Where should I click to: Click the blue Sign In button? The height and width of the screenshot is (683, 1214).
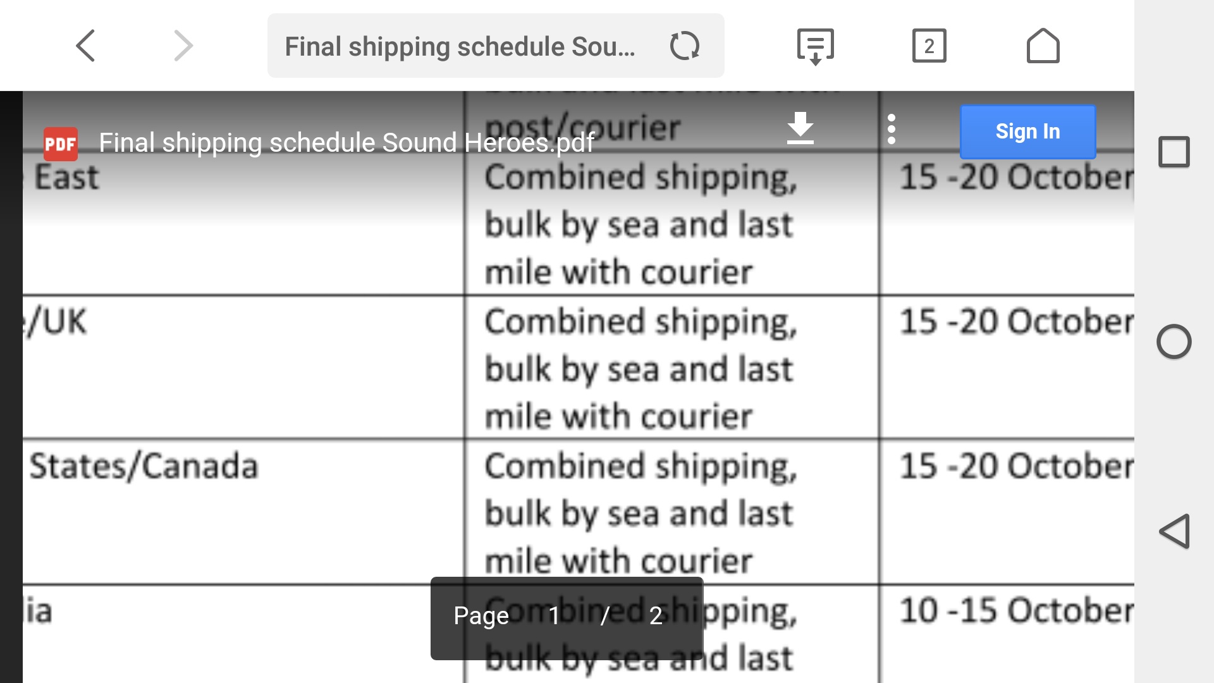pyautogui.click(x=1027, y=132)
